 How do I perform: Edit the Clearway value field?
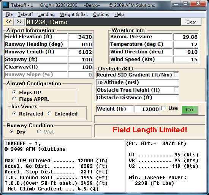[x=80, y=67]
